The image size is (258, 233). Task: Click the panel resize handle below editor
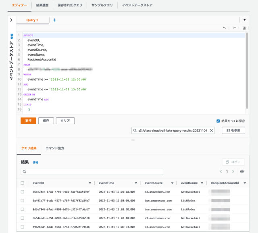pyautogui.click(x=133, y=140)
